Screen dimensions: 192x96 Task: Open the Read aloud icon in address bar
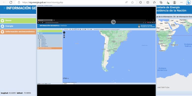click(x=126, y=2)
